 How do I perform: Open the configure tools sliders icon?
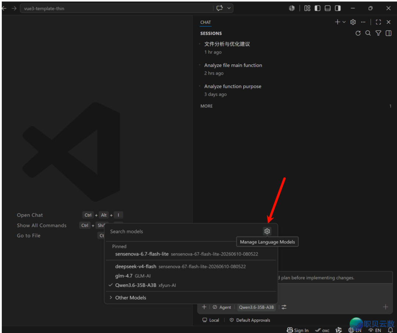pos(284,307)
